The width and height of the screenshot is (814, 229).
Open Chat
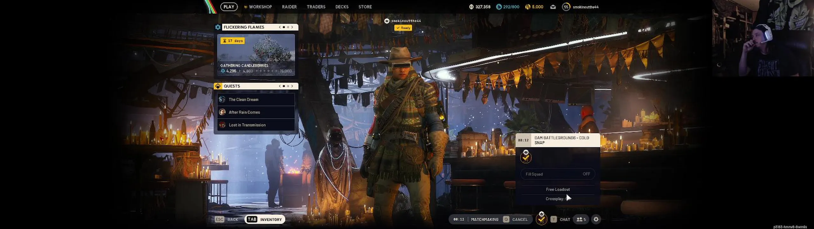[561, 219]
